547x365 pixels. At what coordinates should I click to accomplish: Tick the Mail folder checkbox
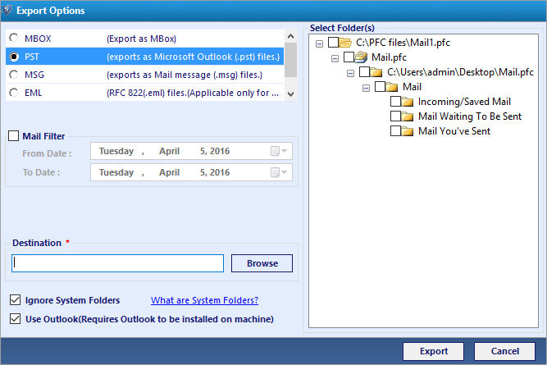(380, 87)
